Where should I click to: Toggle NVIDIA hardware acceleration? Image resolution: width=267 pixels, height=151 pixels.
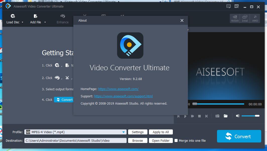[x=235, y=18]
